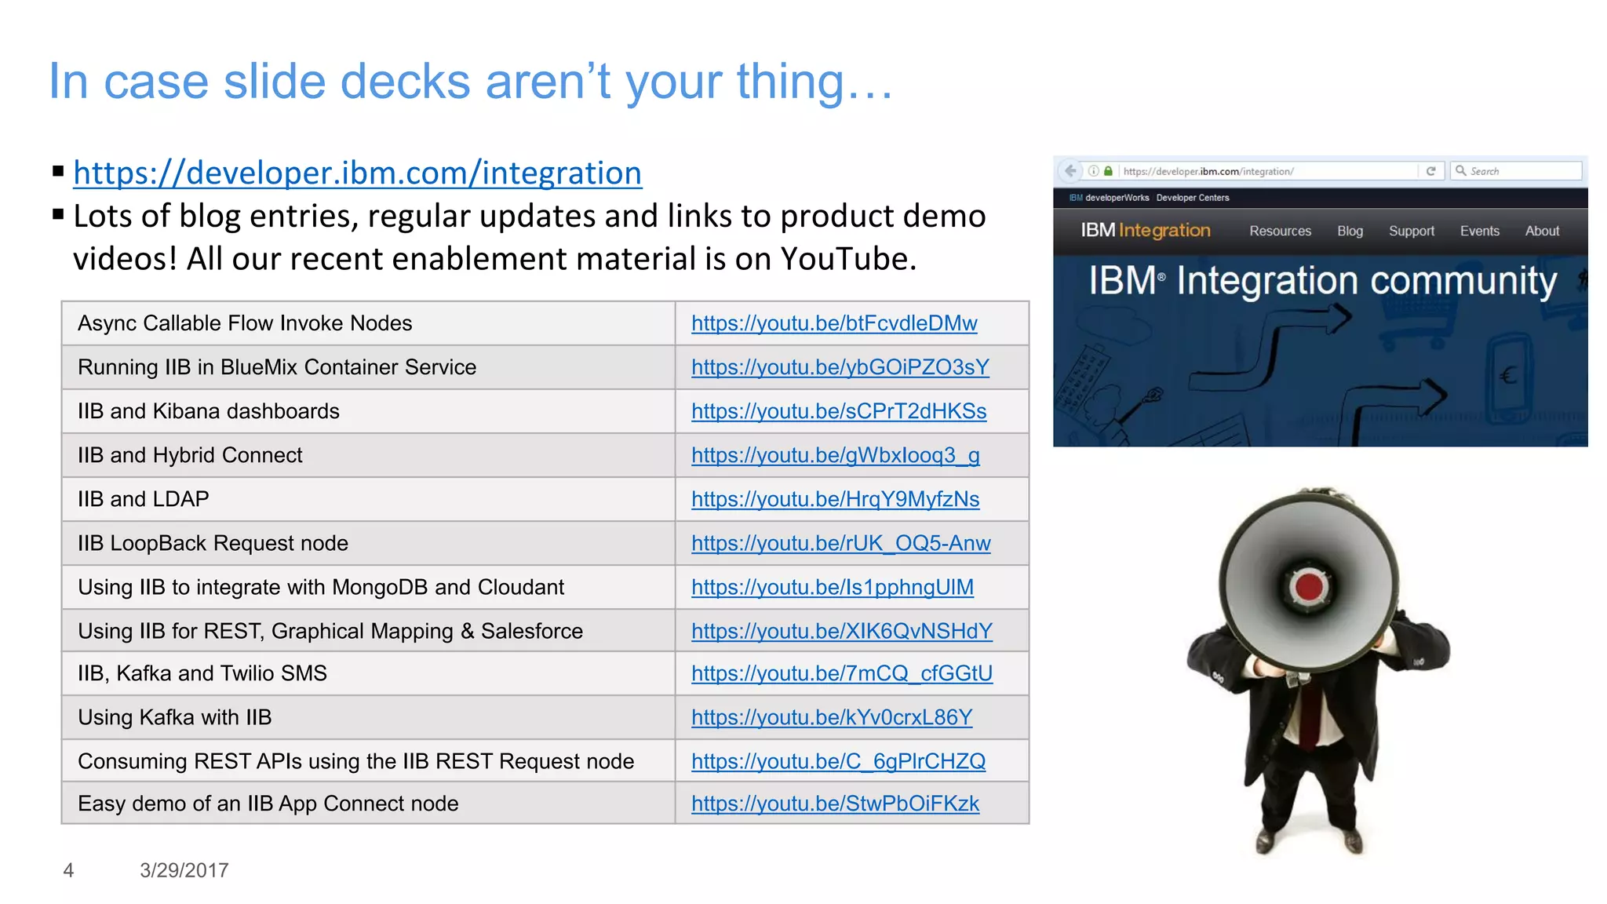Viewport: 1607px width, 904px height.
Task: Click the IBM Integration logo
Action: 1145,231
